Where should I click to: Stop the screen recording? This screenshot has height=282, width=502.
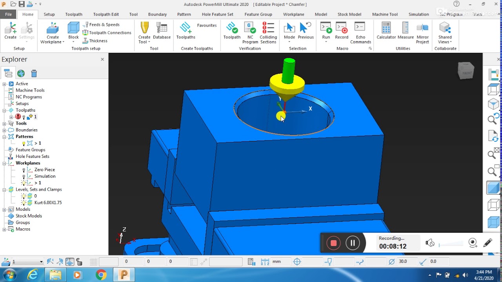[x=334, y=243]
